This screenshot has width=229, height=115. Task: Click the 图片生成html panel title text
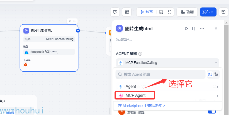click(139, 29)
